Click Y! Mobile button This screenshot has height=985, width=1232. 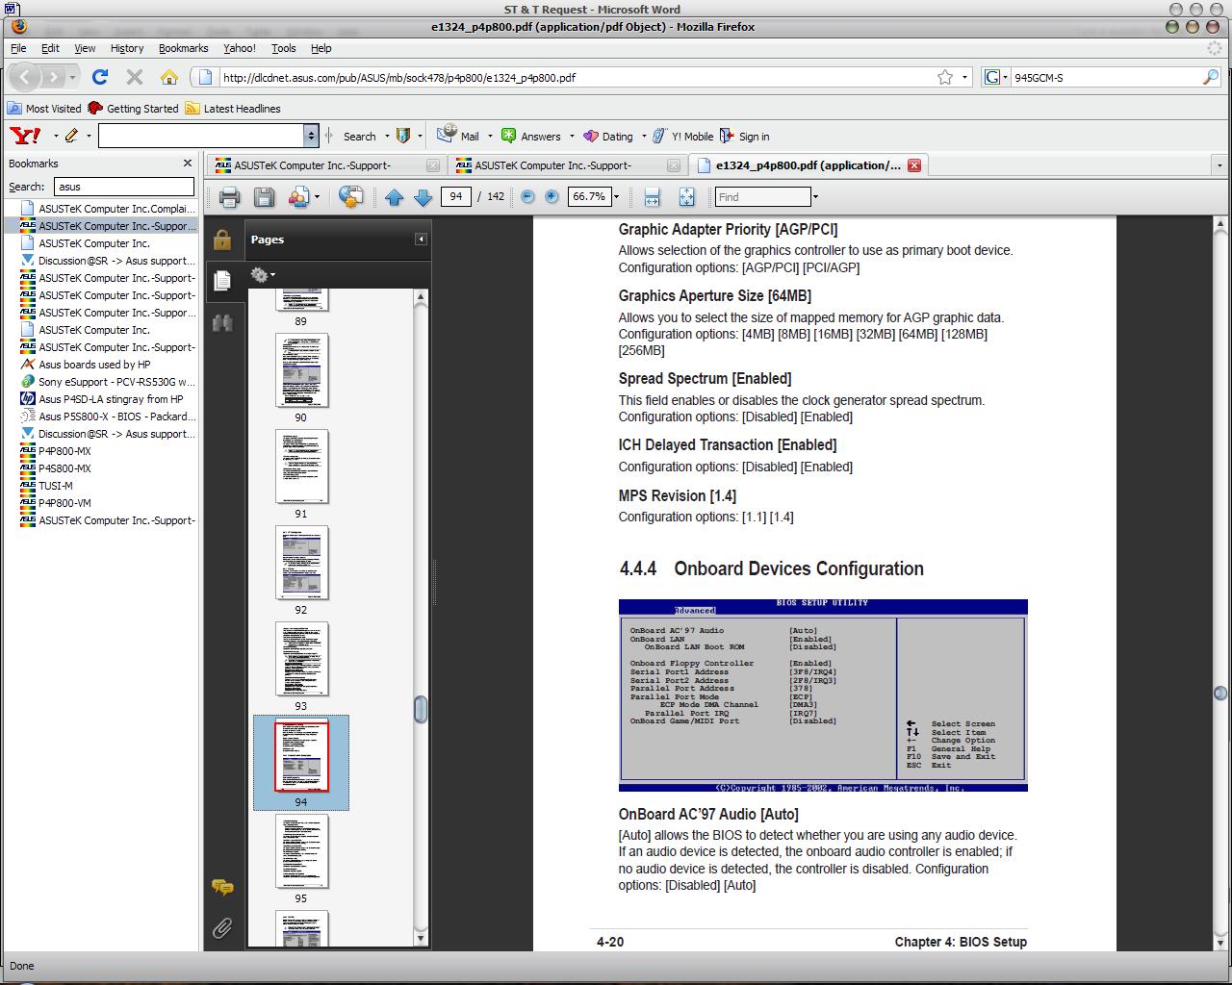682,137
